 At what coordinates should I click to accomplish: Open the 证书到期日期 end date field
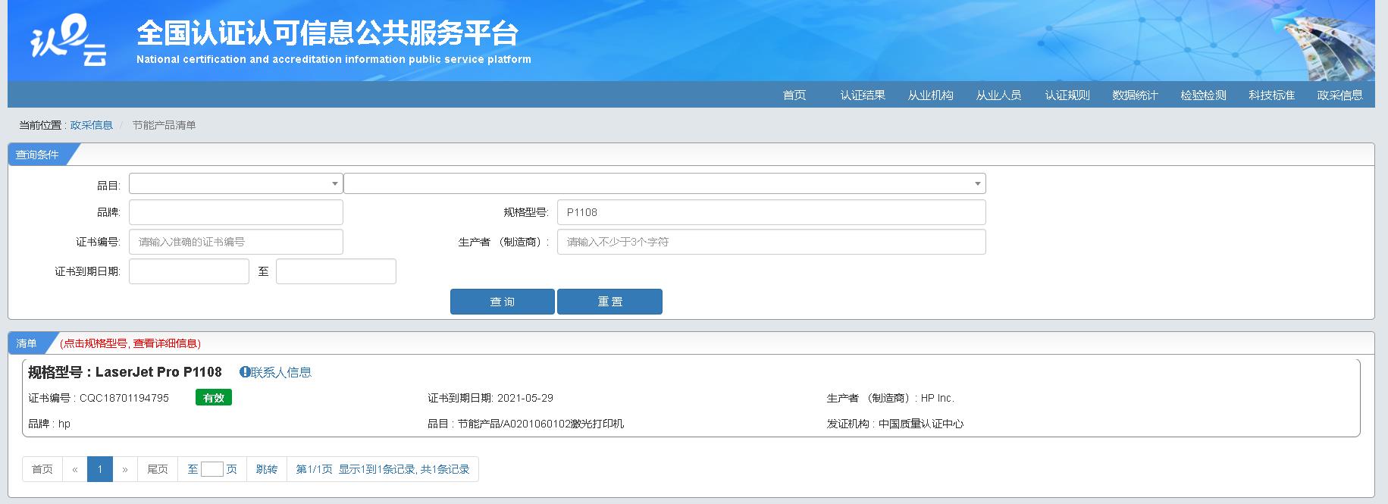tap(336, 271)
